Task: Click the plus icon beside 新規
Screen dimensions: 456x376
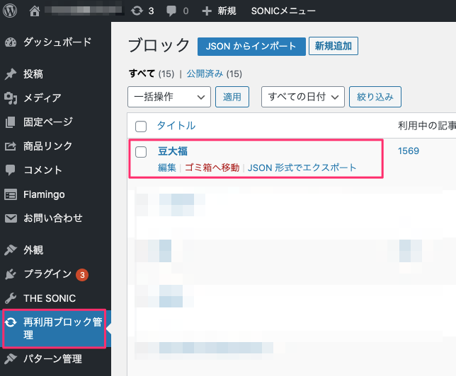Action: [x=207, y=11]
